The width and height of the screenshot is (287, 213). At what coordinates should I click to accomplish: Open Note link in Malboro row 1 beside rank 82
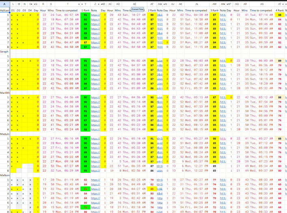[95, 180]
